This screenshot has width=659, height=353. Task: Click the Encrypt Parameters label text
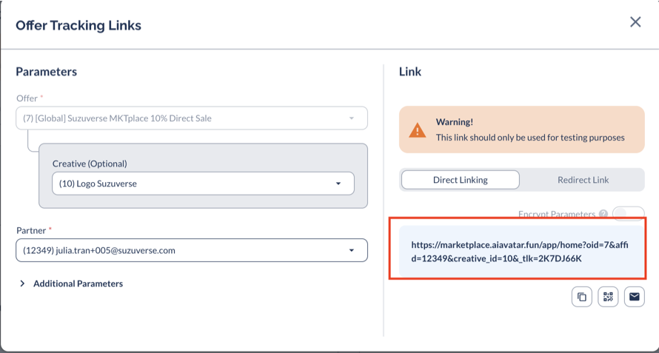click(557, 215)
